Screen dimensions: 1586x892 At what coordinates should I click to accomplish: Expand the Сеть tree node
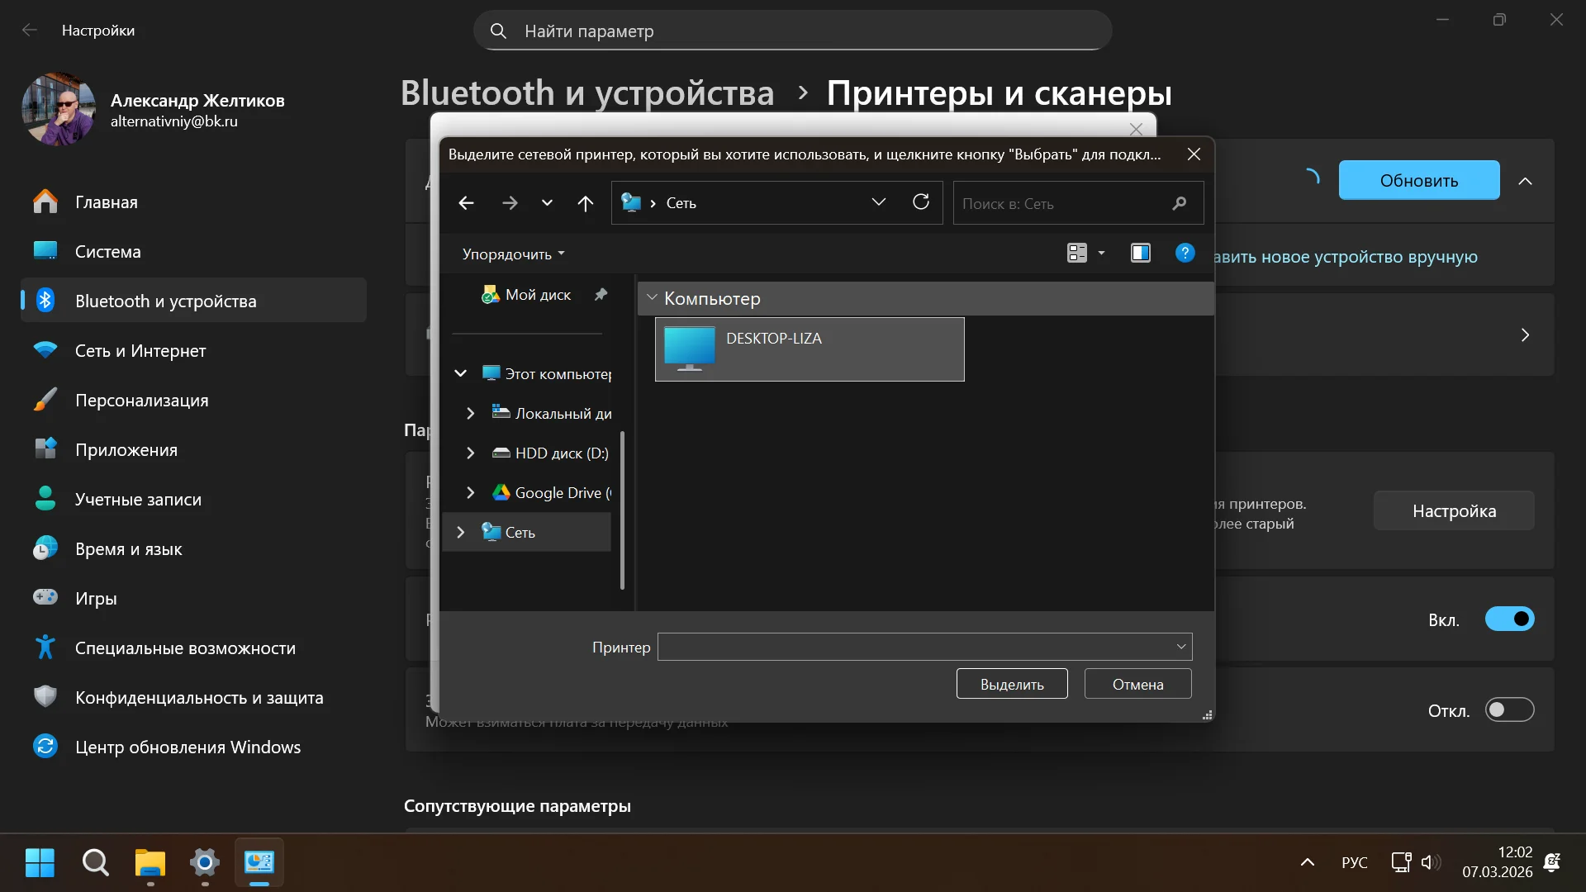461,533
